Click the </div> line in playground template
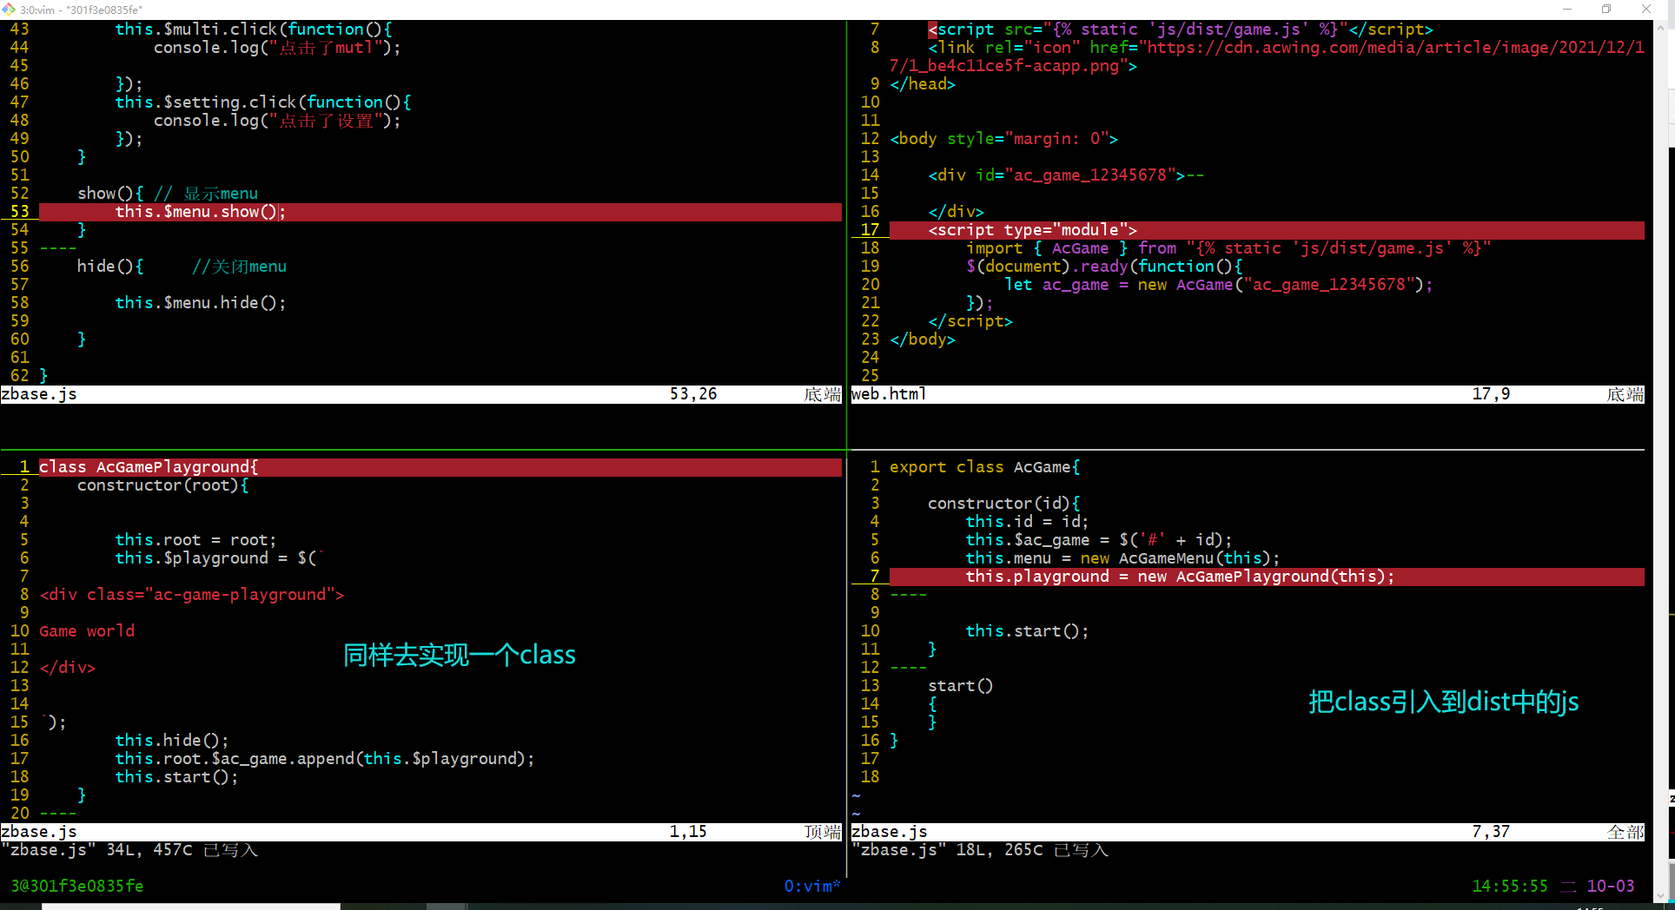 coord(68,668)
